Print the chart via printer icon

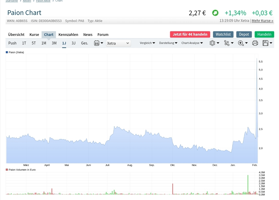[255, 43]
